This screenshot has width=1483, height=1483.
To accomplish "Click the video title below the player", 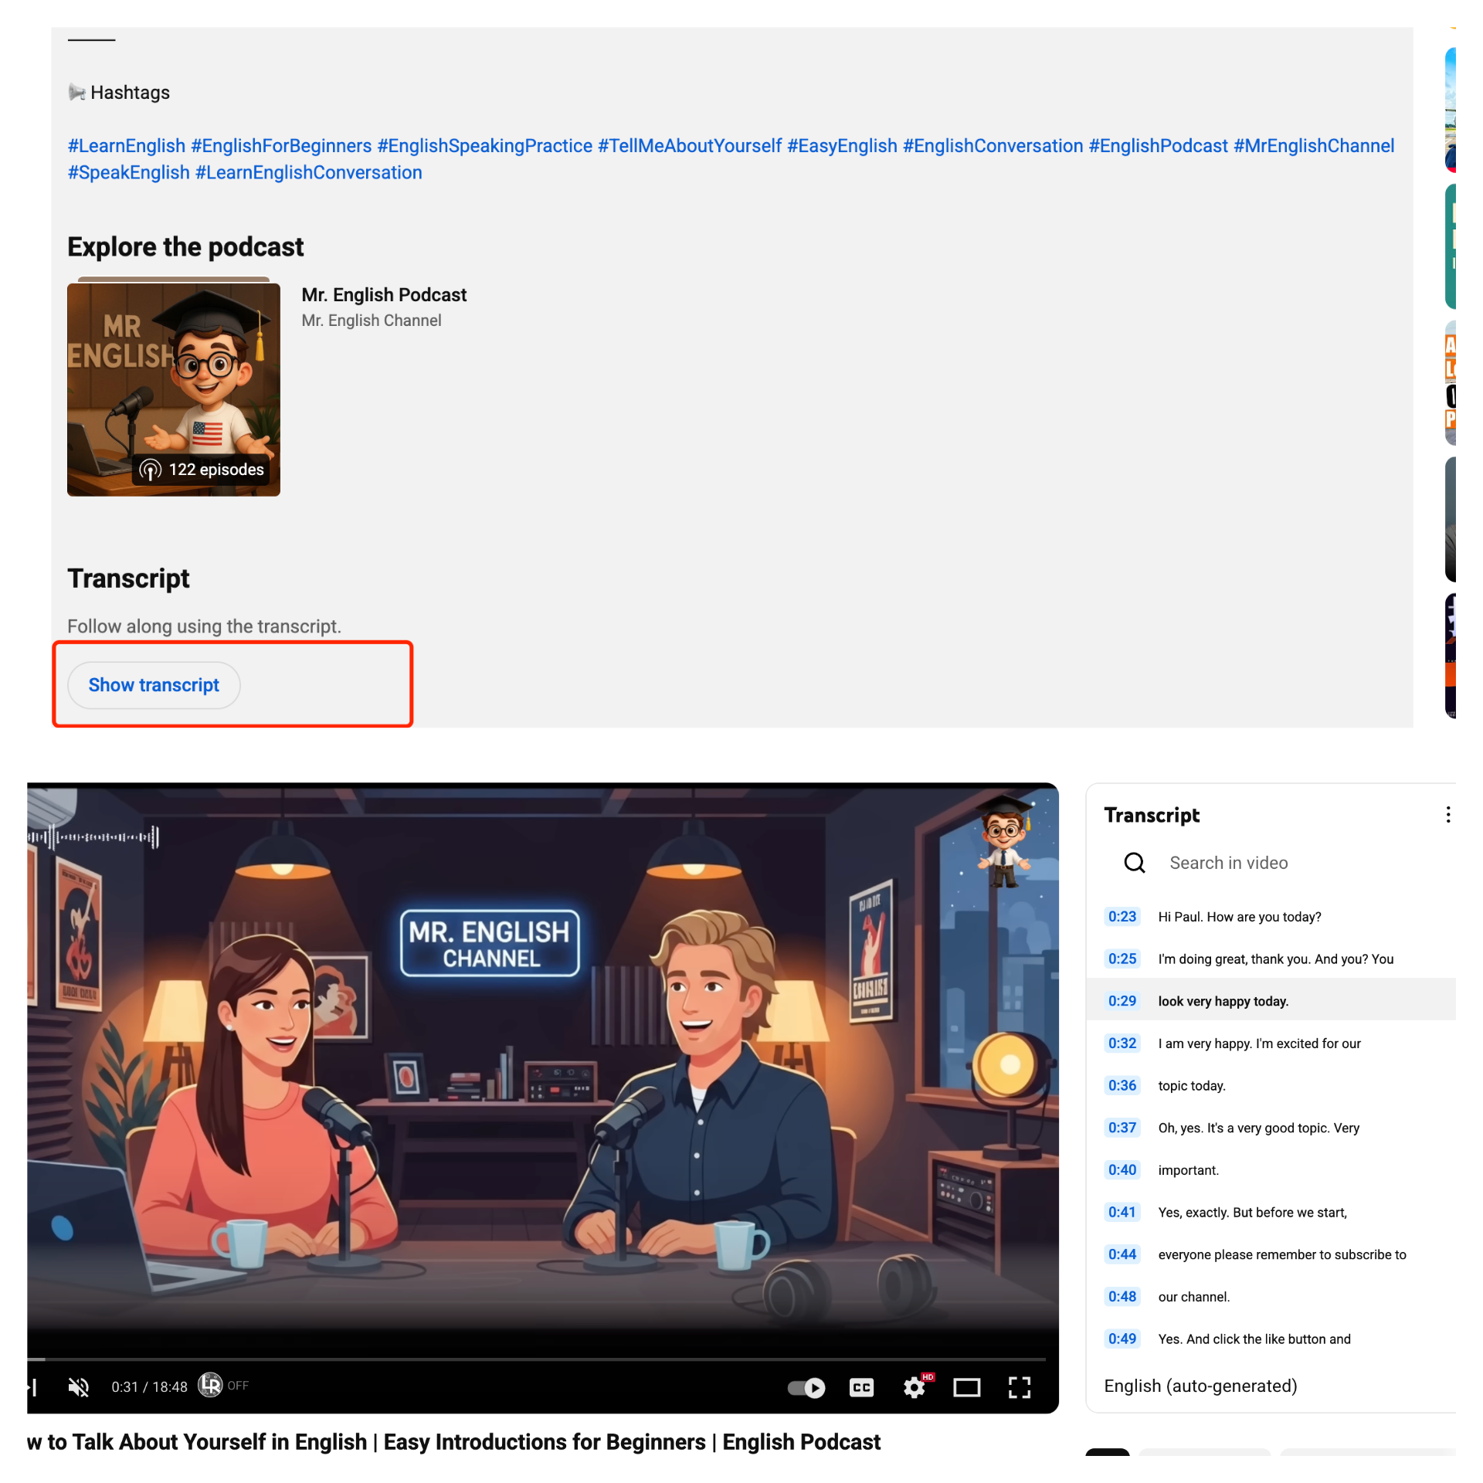I will pyautogui.click(x=454, y=1442).
